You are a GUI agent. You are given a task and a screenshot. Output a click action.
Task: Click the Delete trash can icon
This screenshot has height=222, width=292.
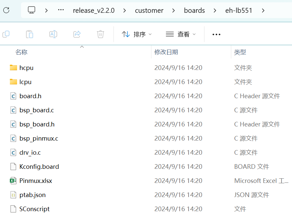tap(101, 34)
